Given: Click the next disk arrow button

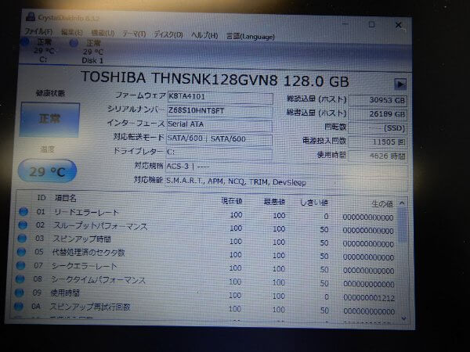Looking at the screenshot, I should pyautogui.click(x=399, y=84).
